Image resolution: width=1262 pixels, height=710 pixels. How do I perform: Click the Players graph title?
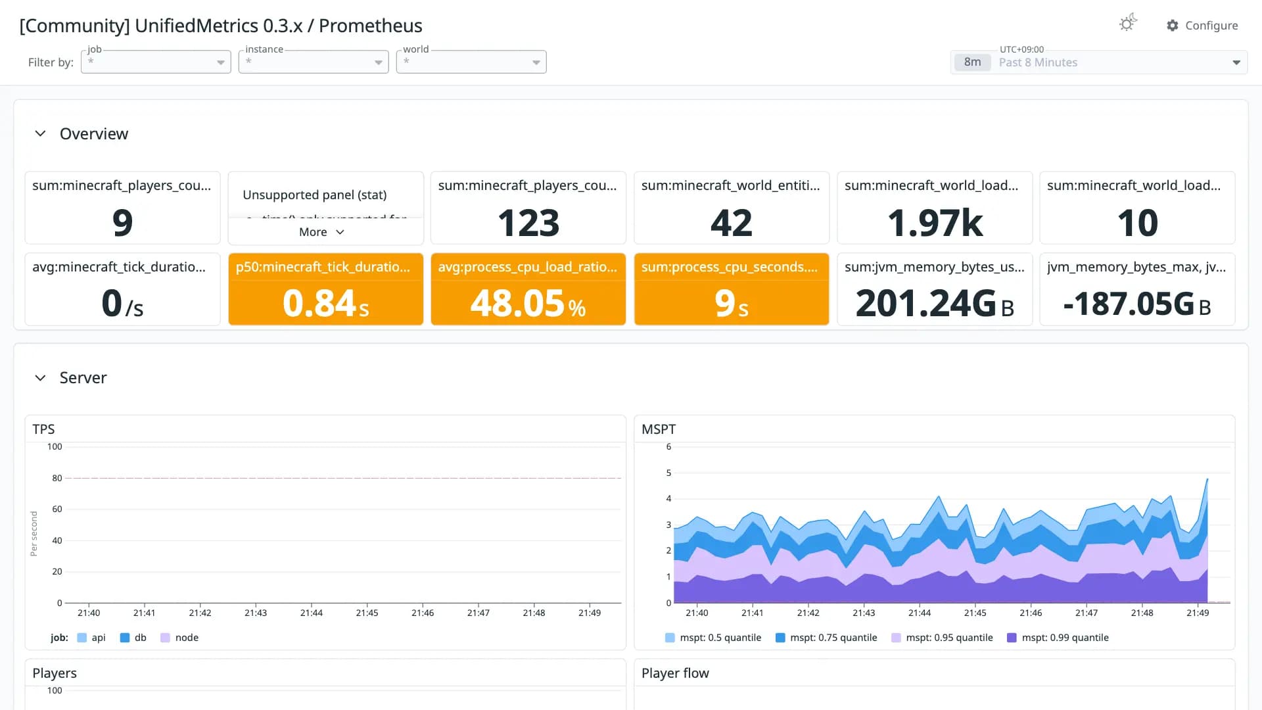click(55, 673)
